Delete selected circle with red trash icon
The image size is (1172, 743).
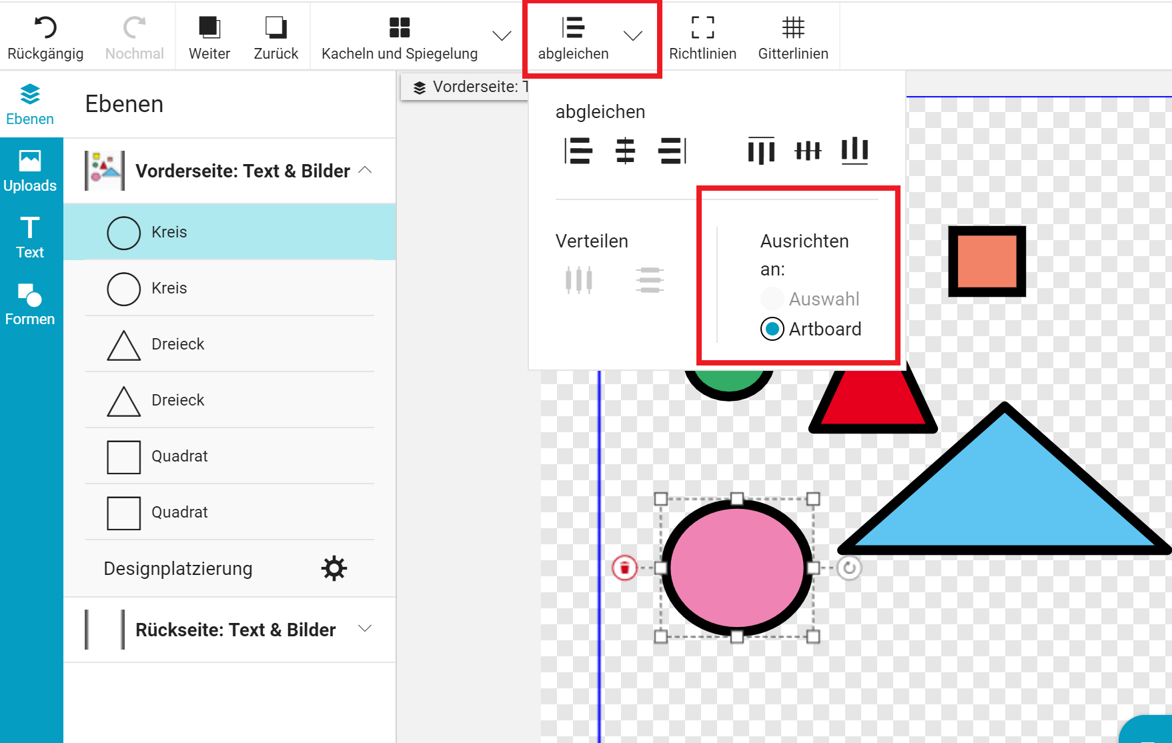point(625,568)
